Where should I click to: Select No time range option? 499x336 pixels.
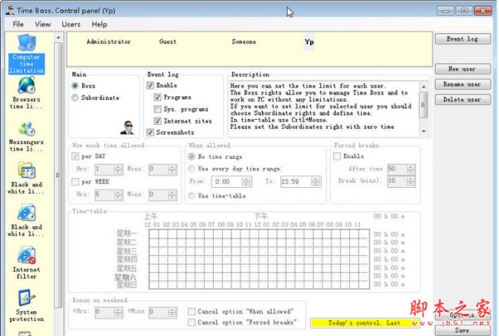pos(191,156)
